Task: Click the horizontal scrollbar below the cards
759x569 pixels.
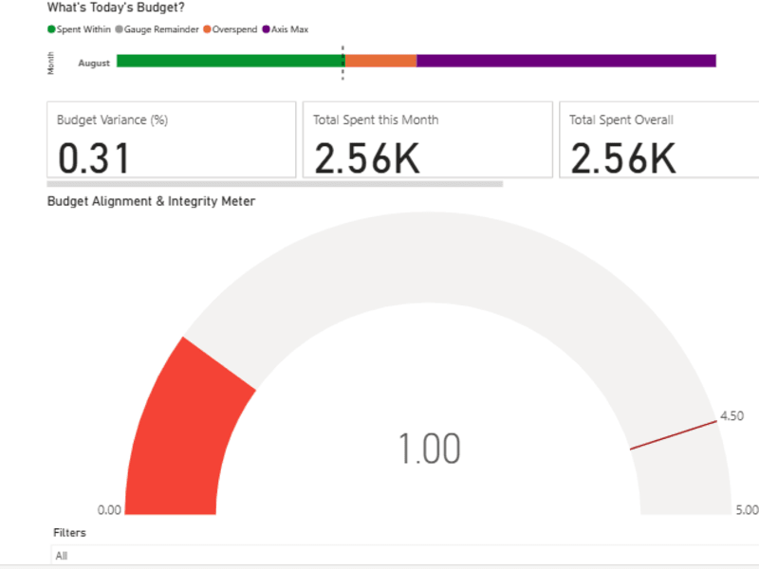Action: (x=275, y=184)
